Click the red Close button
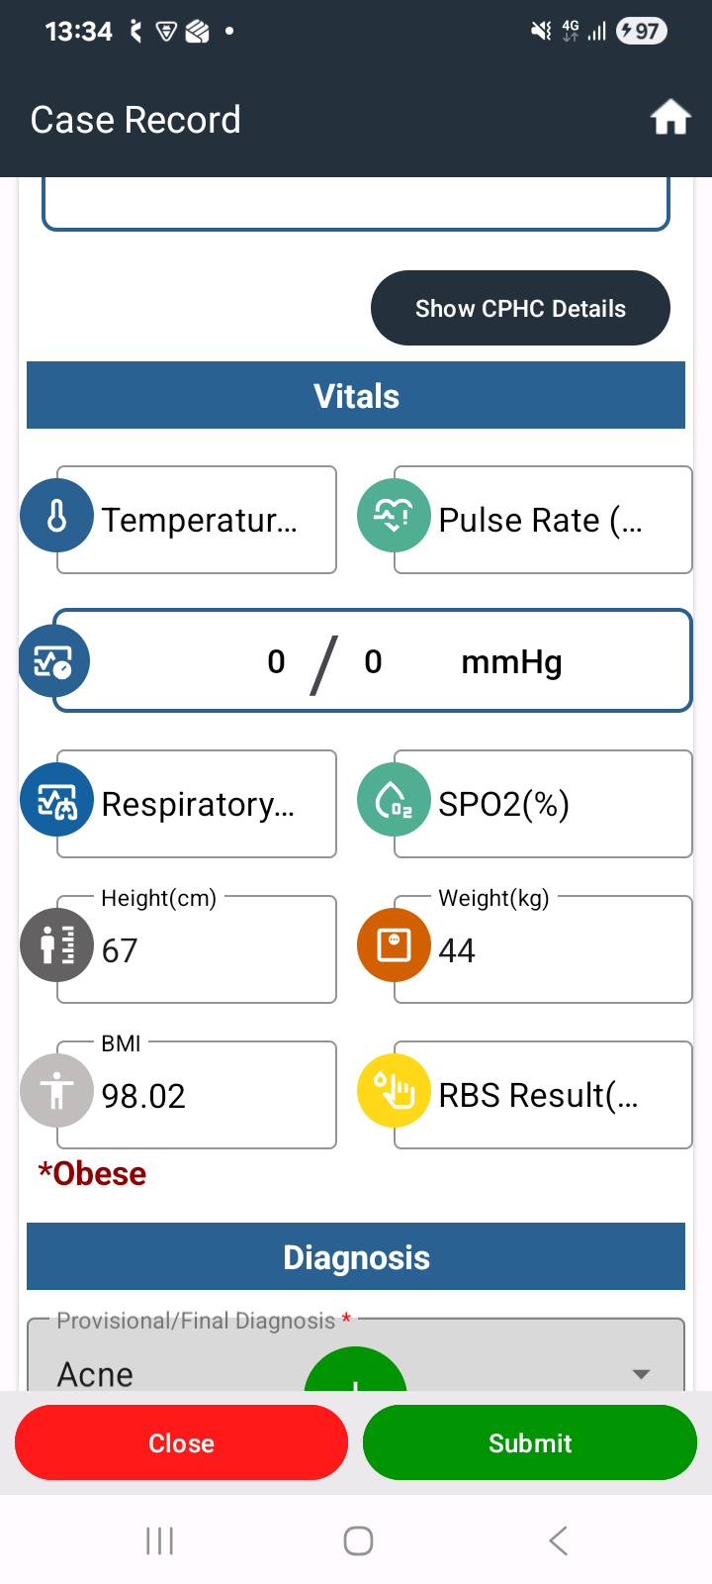 tap(181, 1442)
